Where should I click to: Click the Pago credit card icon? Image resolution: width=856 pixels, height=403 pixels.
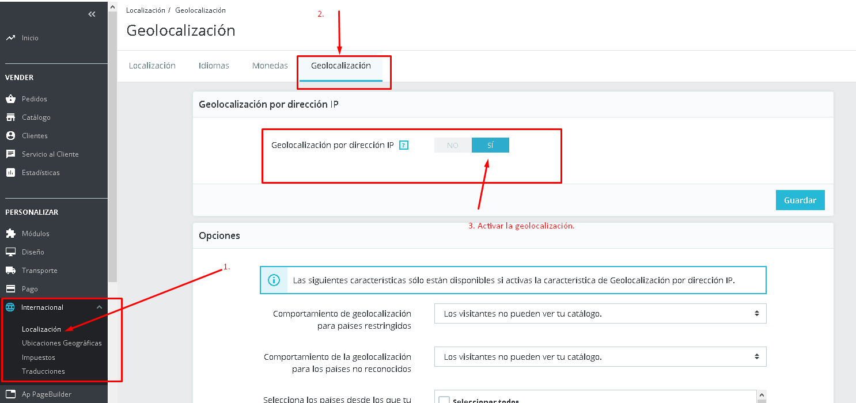coord(10,289)
